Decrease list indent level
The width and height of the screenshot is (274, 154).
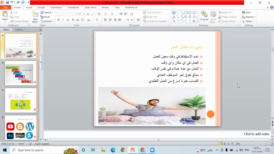[x=121, y=14]
